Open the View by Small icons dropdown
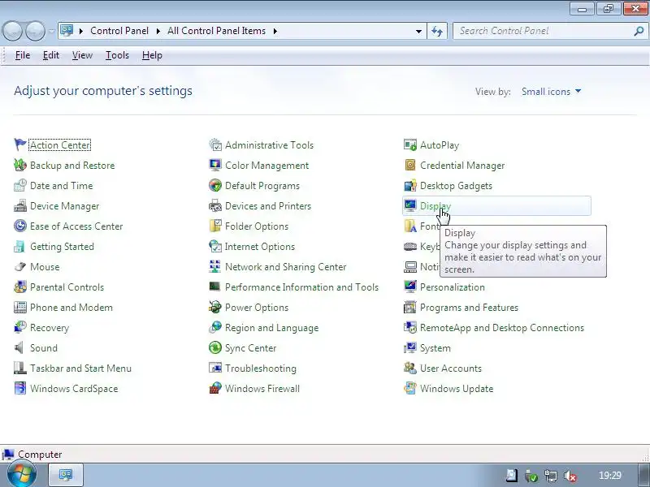The width and height of the screenshot is (650, 487). coord(551,92)
